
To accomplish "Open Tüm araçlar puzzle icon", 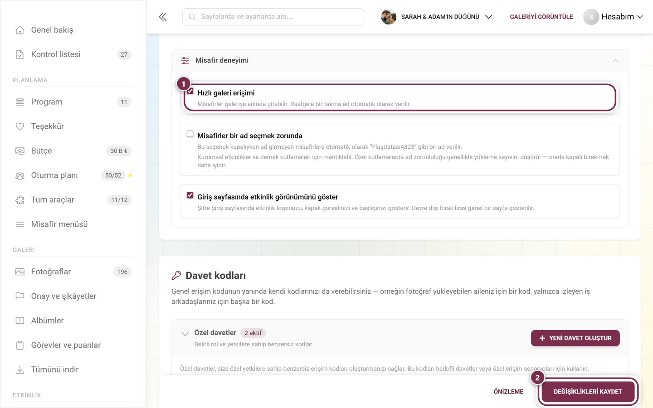I will (20, 200).
